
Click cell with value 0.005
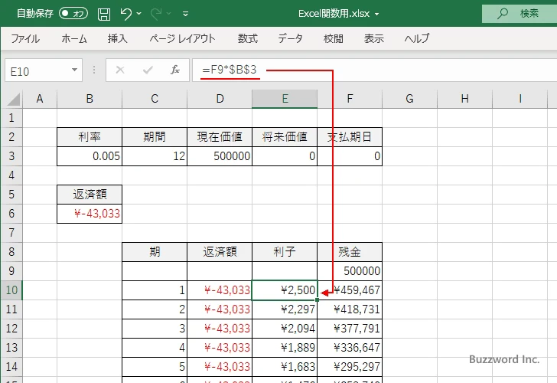pyautogui.click(x=90, y=156)
